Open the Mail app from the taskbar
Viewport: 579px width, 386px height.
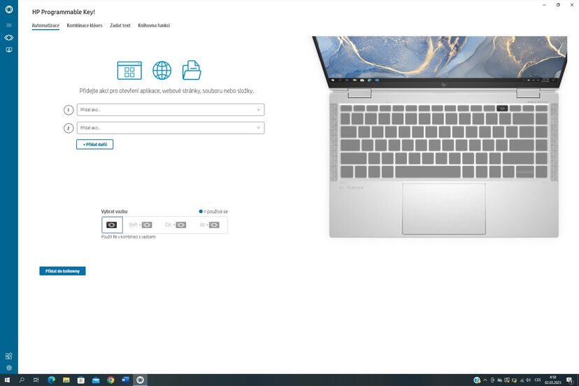[96, 380]
